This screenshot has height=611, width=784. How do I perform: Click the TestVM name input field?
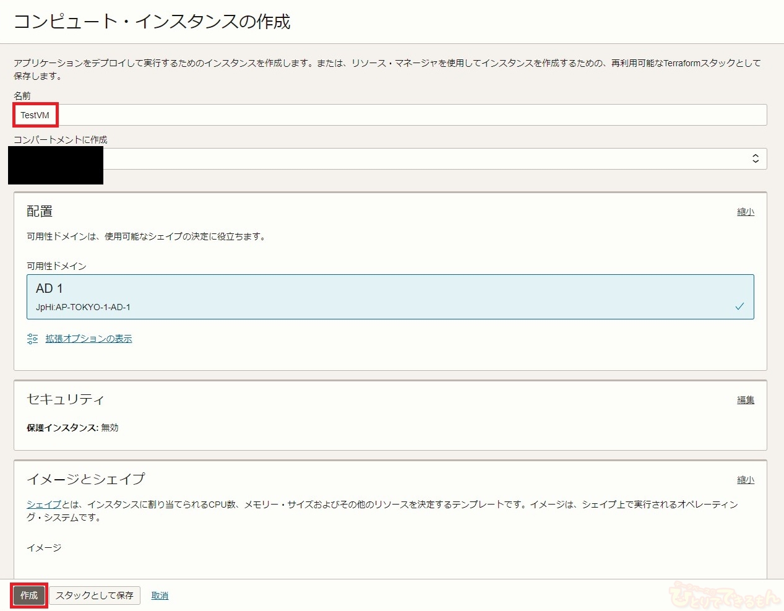click(390, 115)
